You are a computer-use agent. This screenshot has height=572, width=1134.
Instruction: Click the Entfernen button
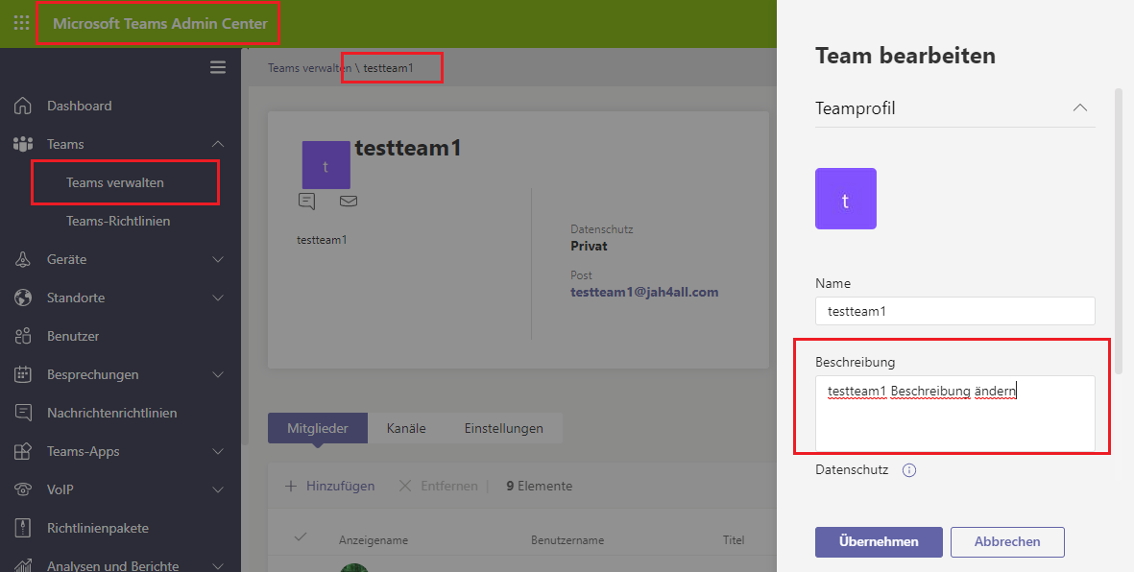[449, 486]
